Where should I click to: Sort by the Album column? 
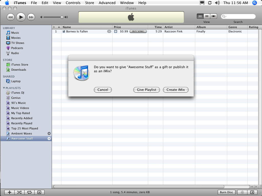point(211,27)
